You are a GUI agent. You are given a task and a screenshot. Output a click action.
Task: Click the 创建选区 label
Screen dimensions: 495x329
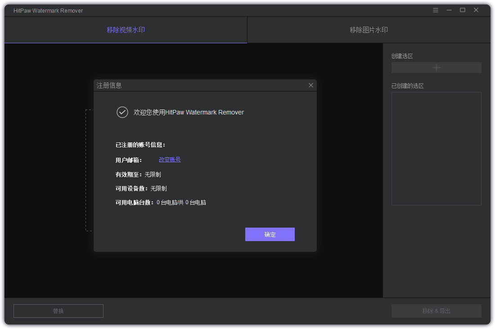point(402,56)
